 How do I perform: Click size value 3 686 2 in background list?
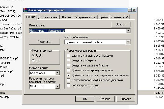[x=159, y=97]
